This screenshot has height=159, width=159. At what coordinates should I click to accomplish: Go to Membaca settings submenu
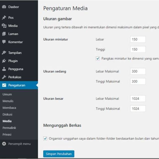coord(9,108)
